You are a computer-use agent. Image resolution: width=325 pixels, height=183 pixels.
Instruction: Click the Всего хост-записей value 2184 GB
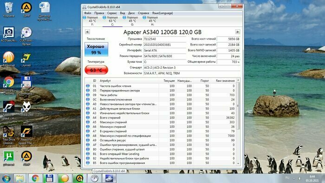click(x=228, y=45)
